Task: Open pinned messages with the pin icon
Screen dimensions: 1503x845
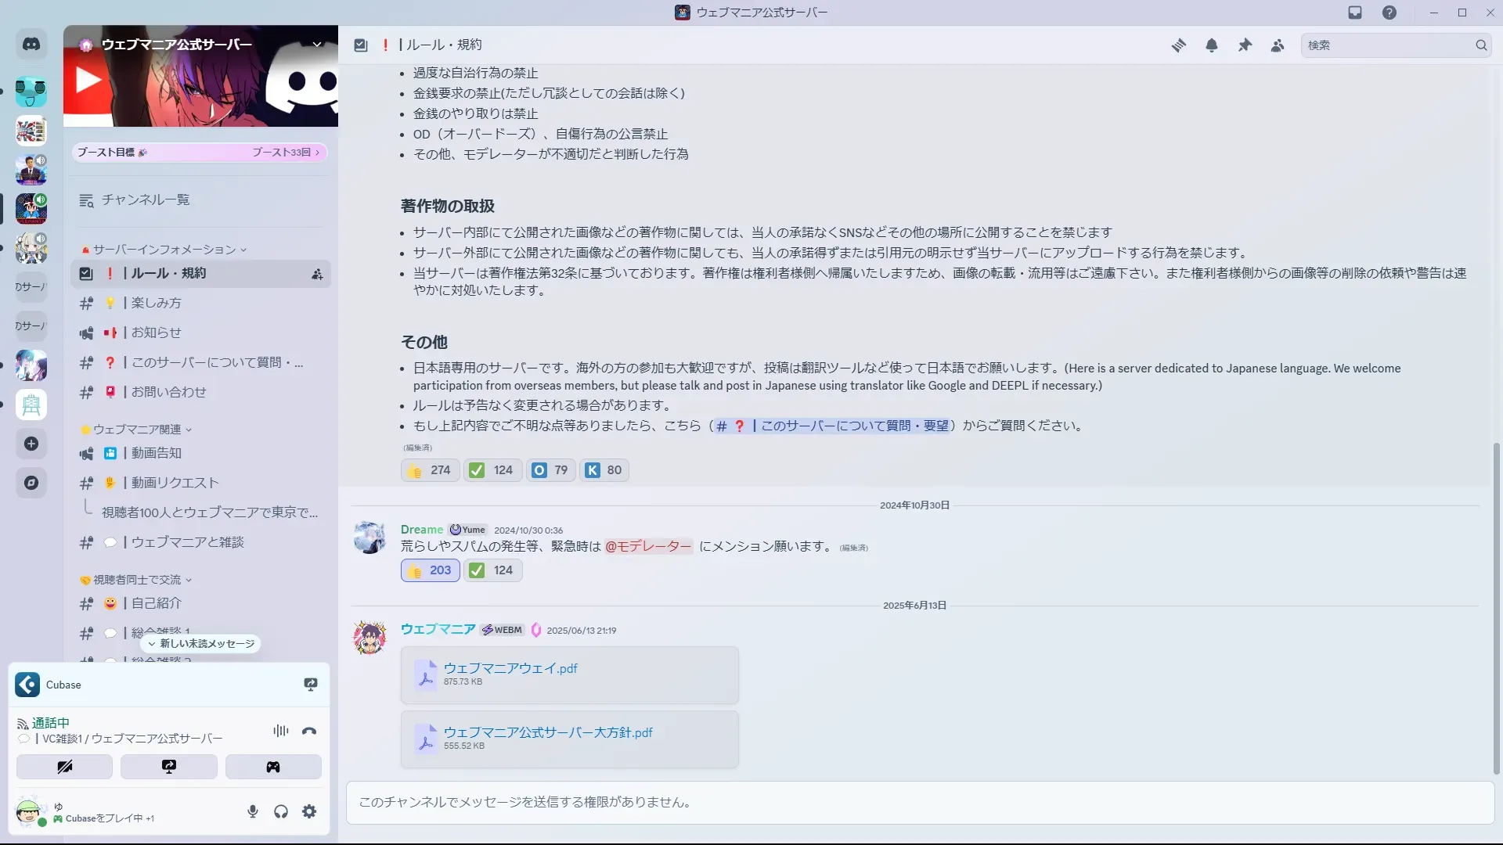Action: tap(1245, 45)
